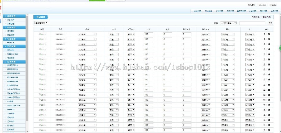Screen dimensions: 281x133
Task: Focus the search text box beside 查询
Action: click(252, 23)
